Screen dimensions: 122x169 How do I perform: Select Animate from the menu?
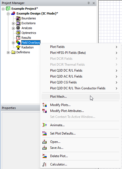(x=81, y=125)
